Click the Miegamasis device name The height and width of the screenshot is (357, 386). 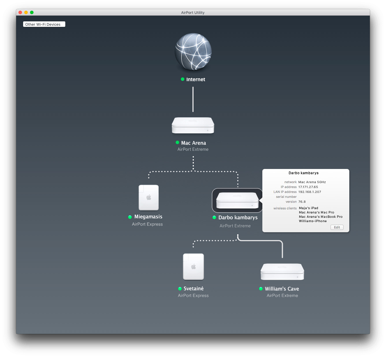pos(148,217)
